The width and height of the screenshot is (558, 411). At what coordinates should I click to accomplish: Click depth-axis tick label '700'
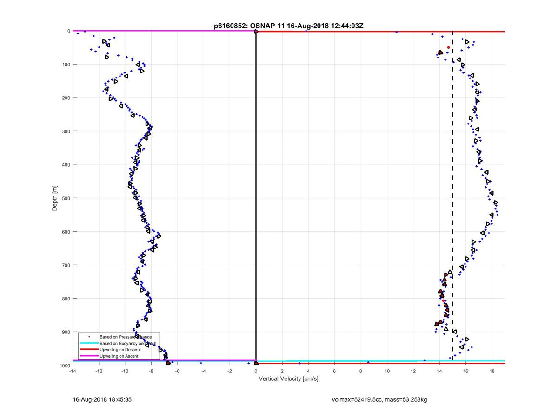(66, 265)
